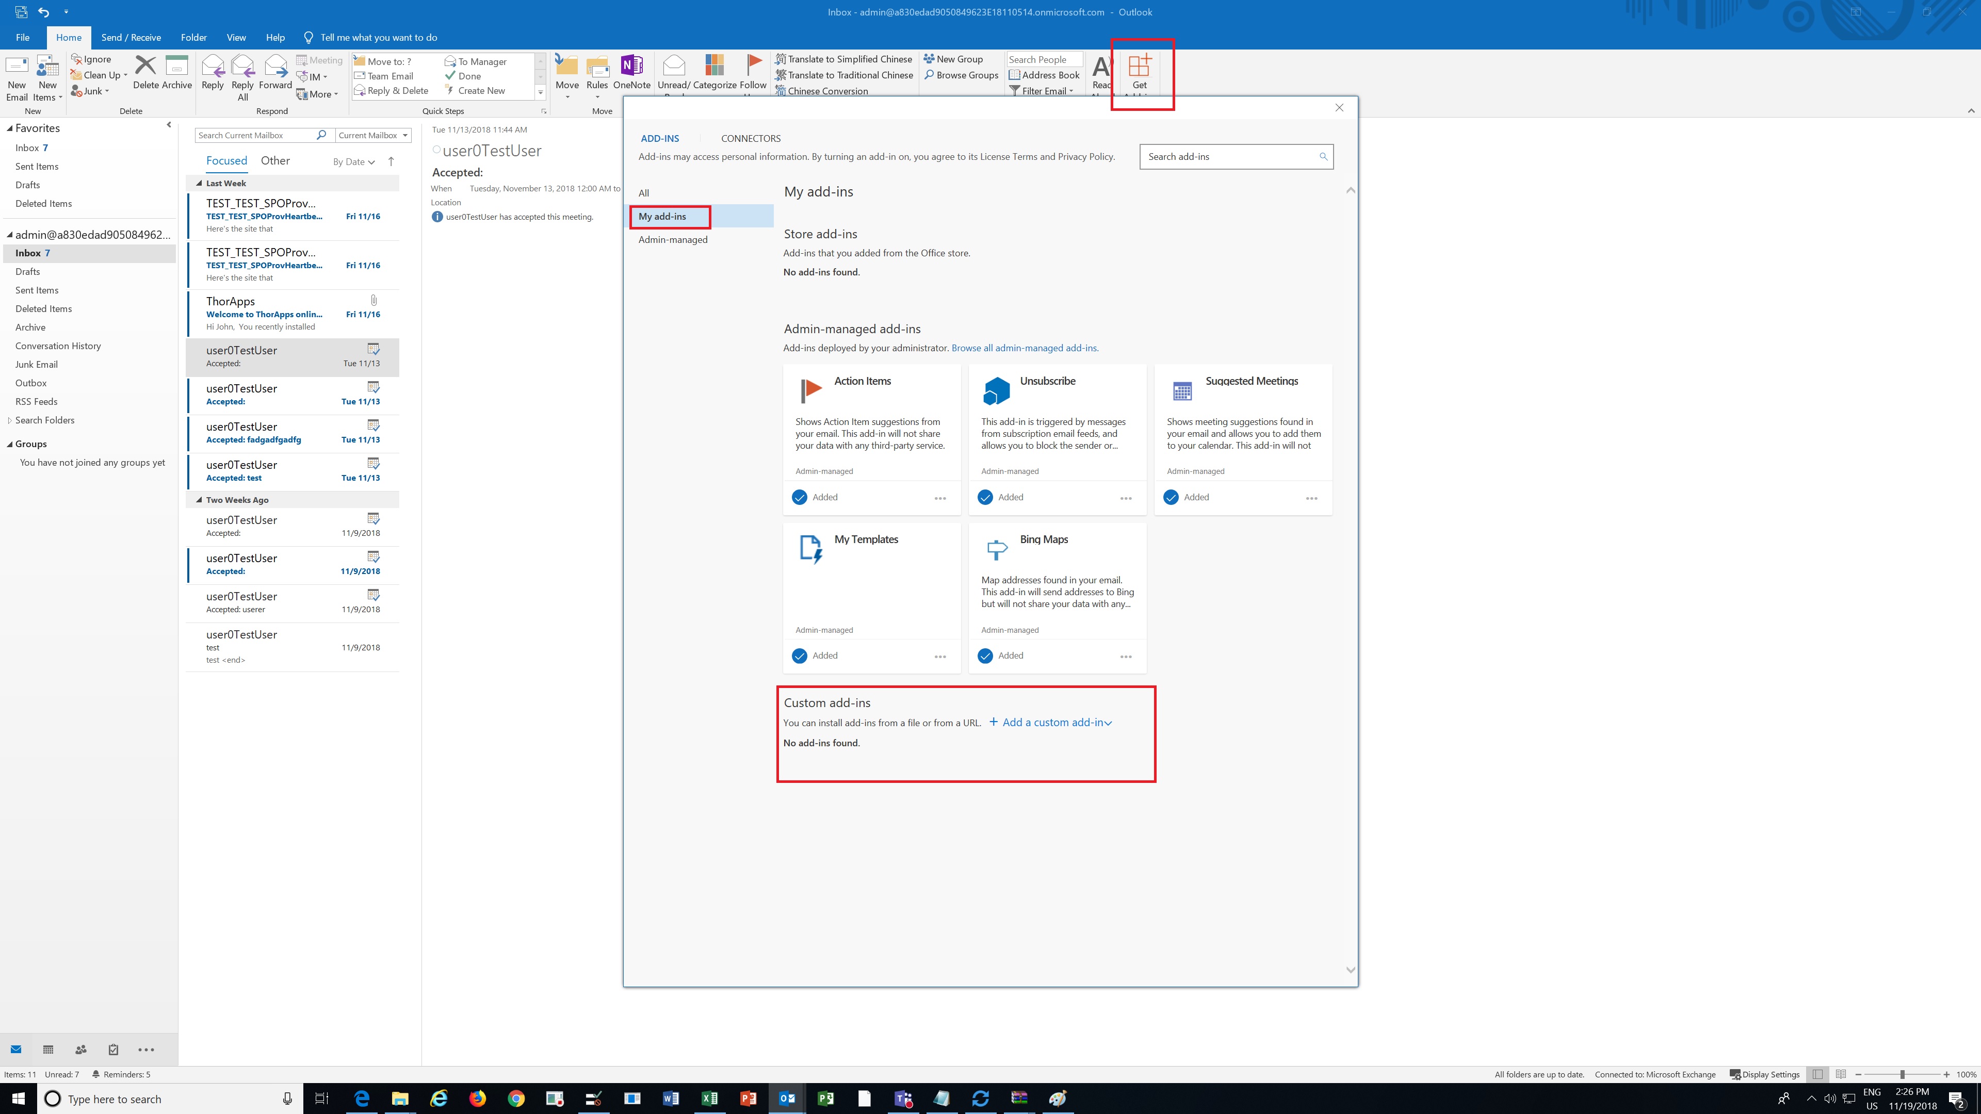Toggle the Added checkmark for Bing Maps

[985, 655]
